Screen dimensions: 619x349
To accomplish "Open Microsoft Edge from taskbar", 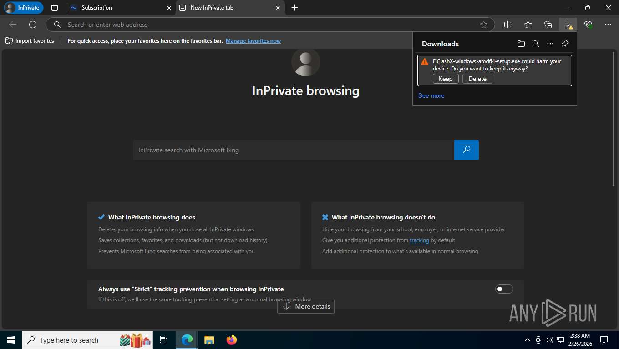I will [x=187, y=340].
